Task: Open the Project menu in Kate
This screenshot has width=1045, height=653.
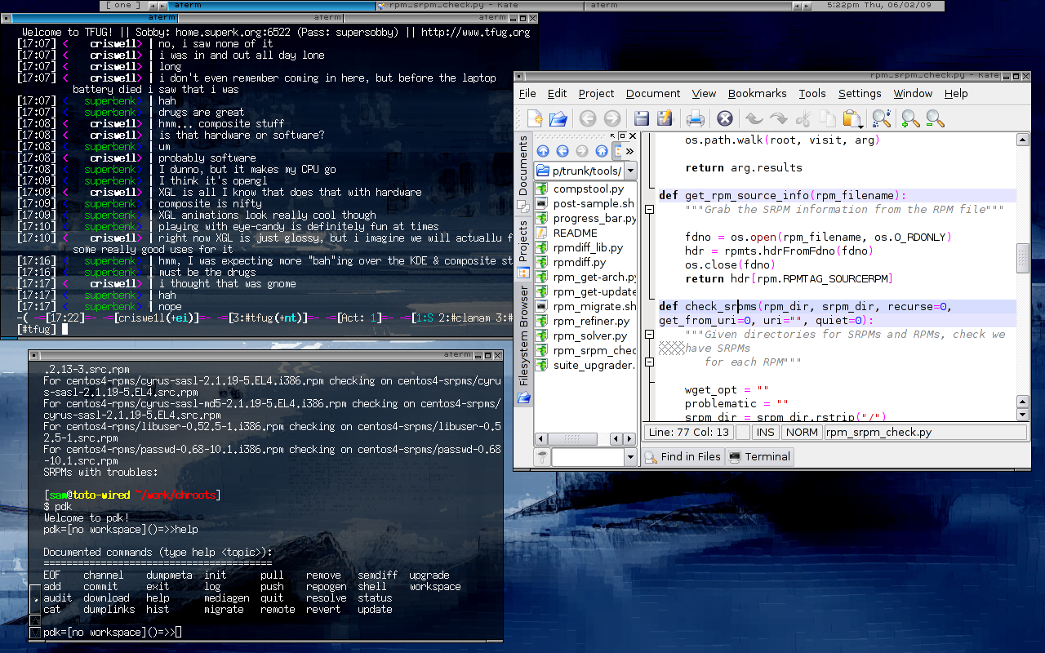Action: click(x=596, y=93)
